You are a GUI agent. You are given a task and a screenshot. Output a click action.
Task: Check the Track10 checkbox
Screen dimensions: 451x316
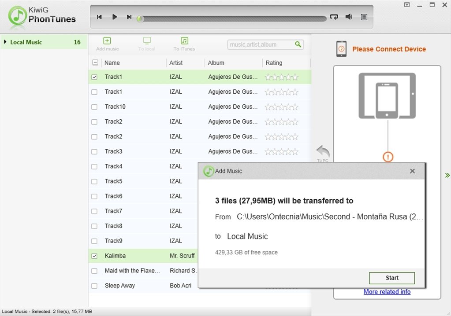click(94, 107)
